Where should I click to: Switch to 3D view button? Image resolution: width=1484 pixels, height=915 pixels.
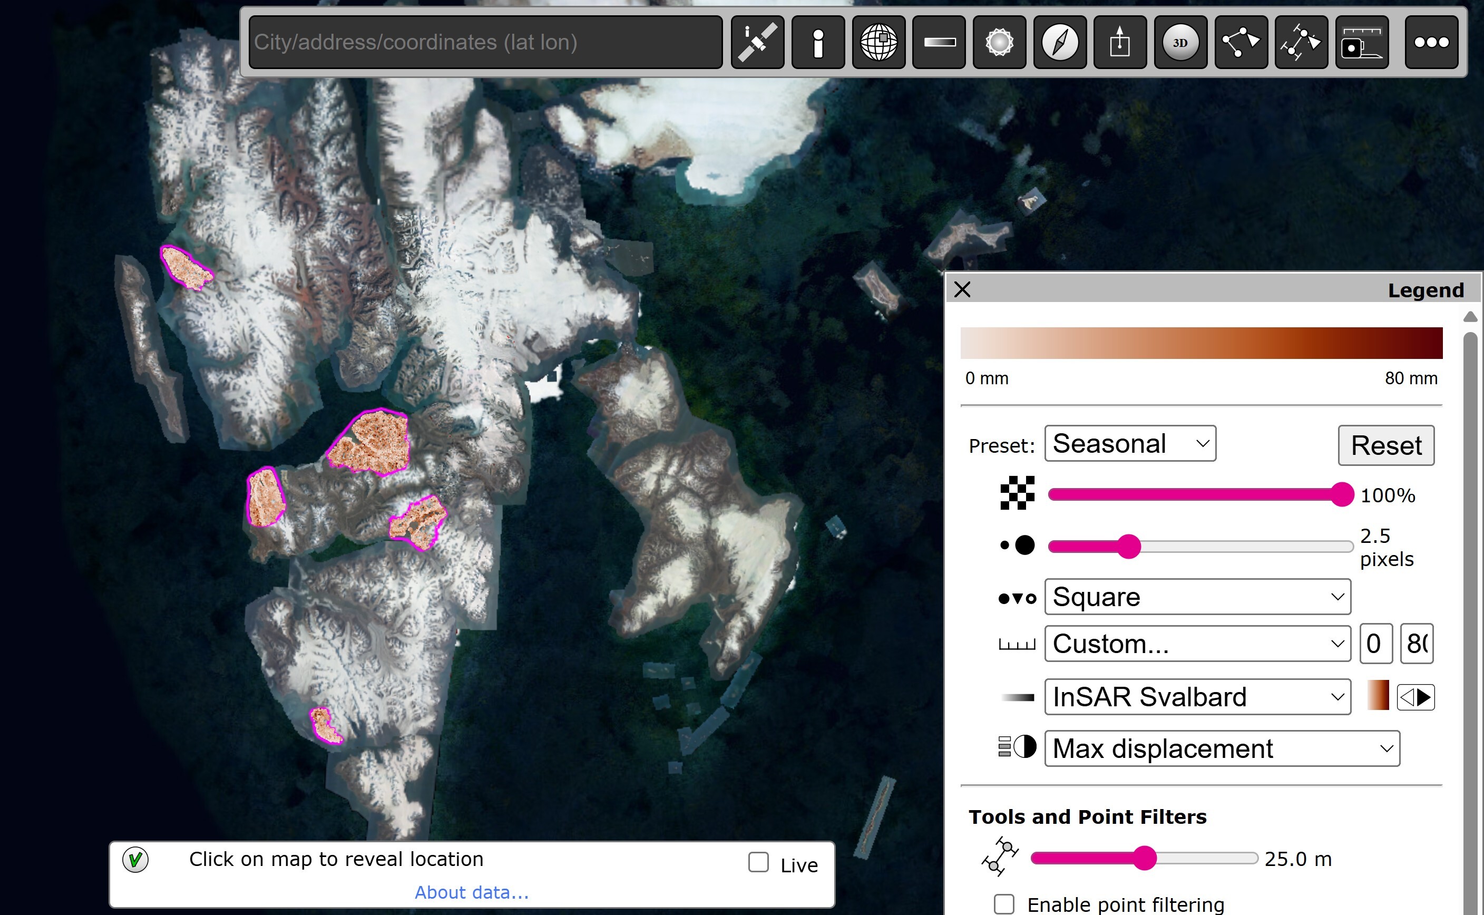coord(1180,42)
